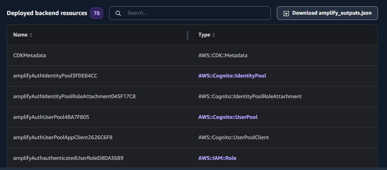
Task: Click Deployed backend resources heading
Action: (x=47, y=13)
